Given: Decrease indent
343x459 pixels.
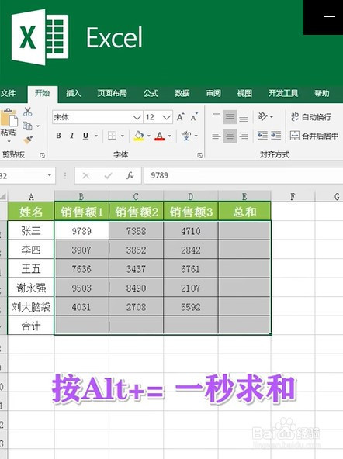Looking at the screenshot, I should click(x=262, y=136).
